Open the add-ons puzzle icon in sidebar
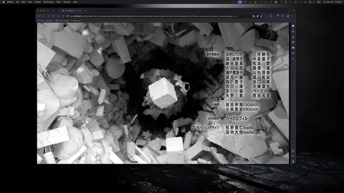Screen dimensions: 344x193 pos(293,151)
